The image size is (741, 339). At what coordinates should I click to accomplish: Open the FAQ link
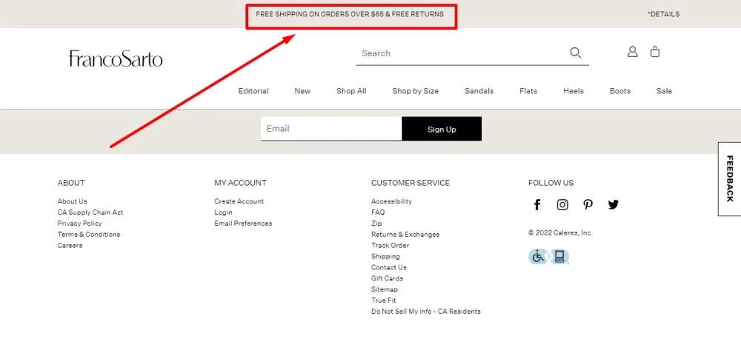378,212
